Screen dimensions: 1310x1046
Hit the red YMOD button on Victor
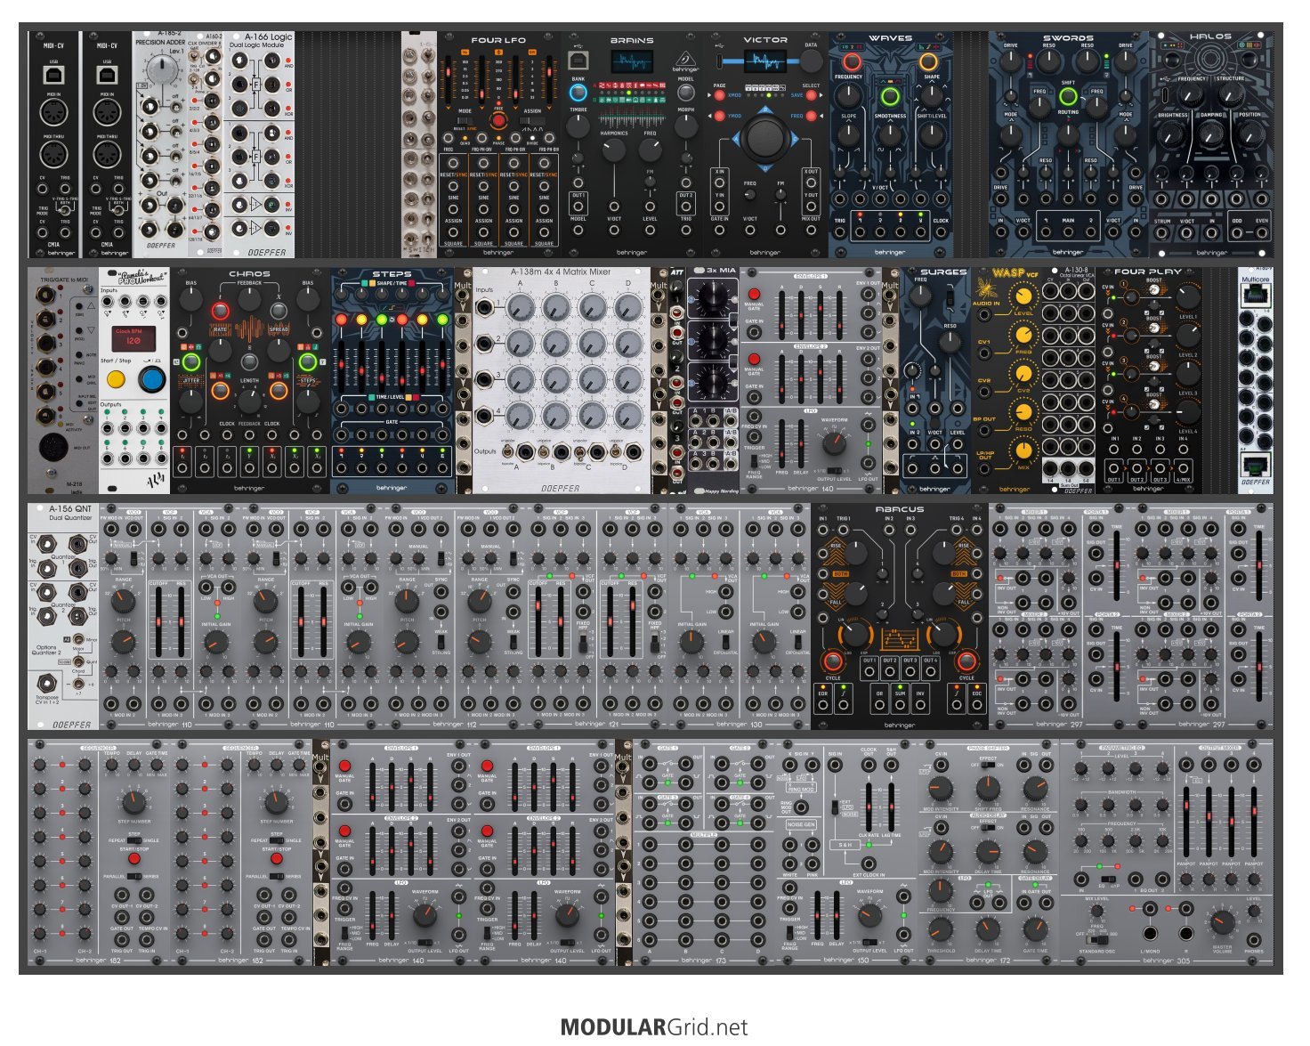click(x=719, y=116)
